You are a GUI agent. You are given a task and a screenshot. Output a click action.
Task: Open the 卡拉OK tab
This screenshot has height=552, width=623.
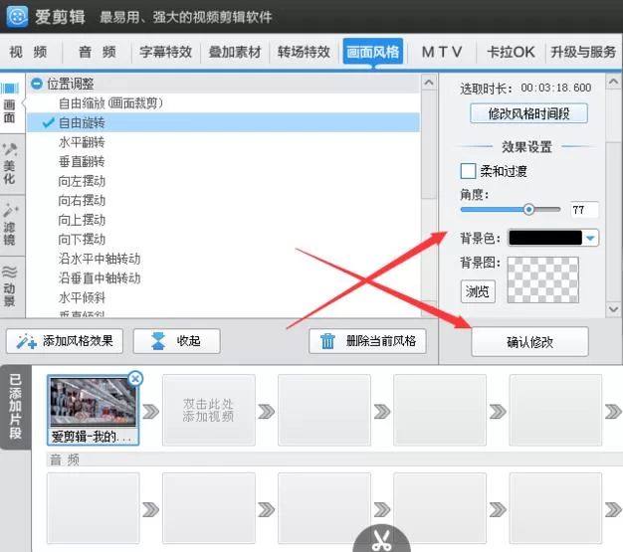(511, 52)
